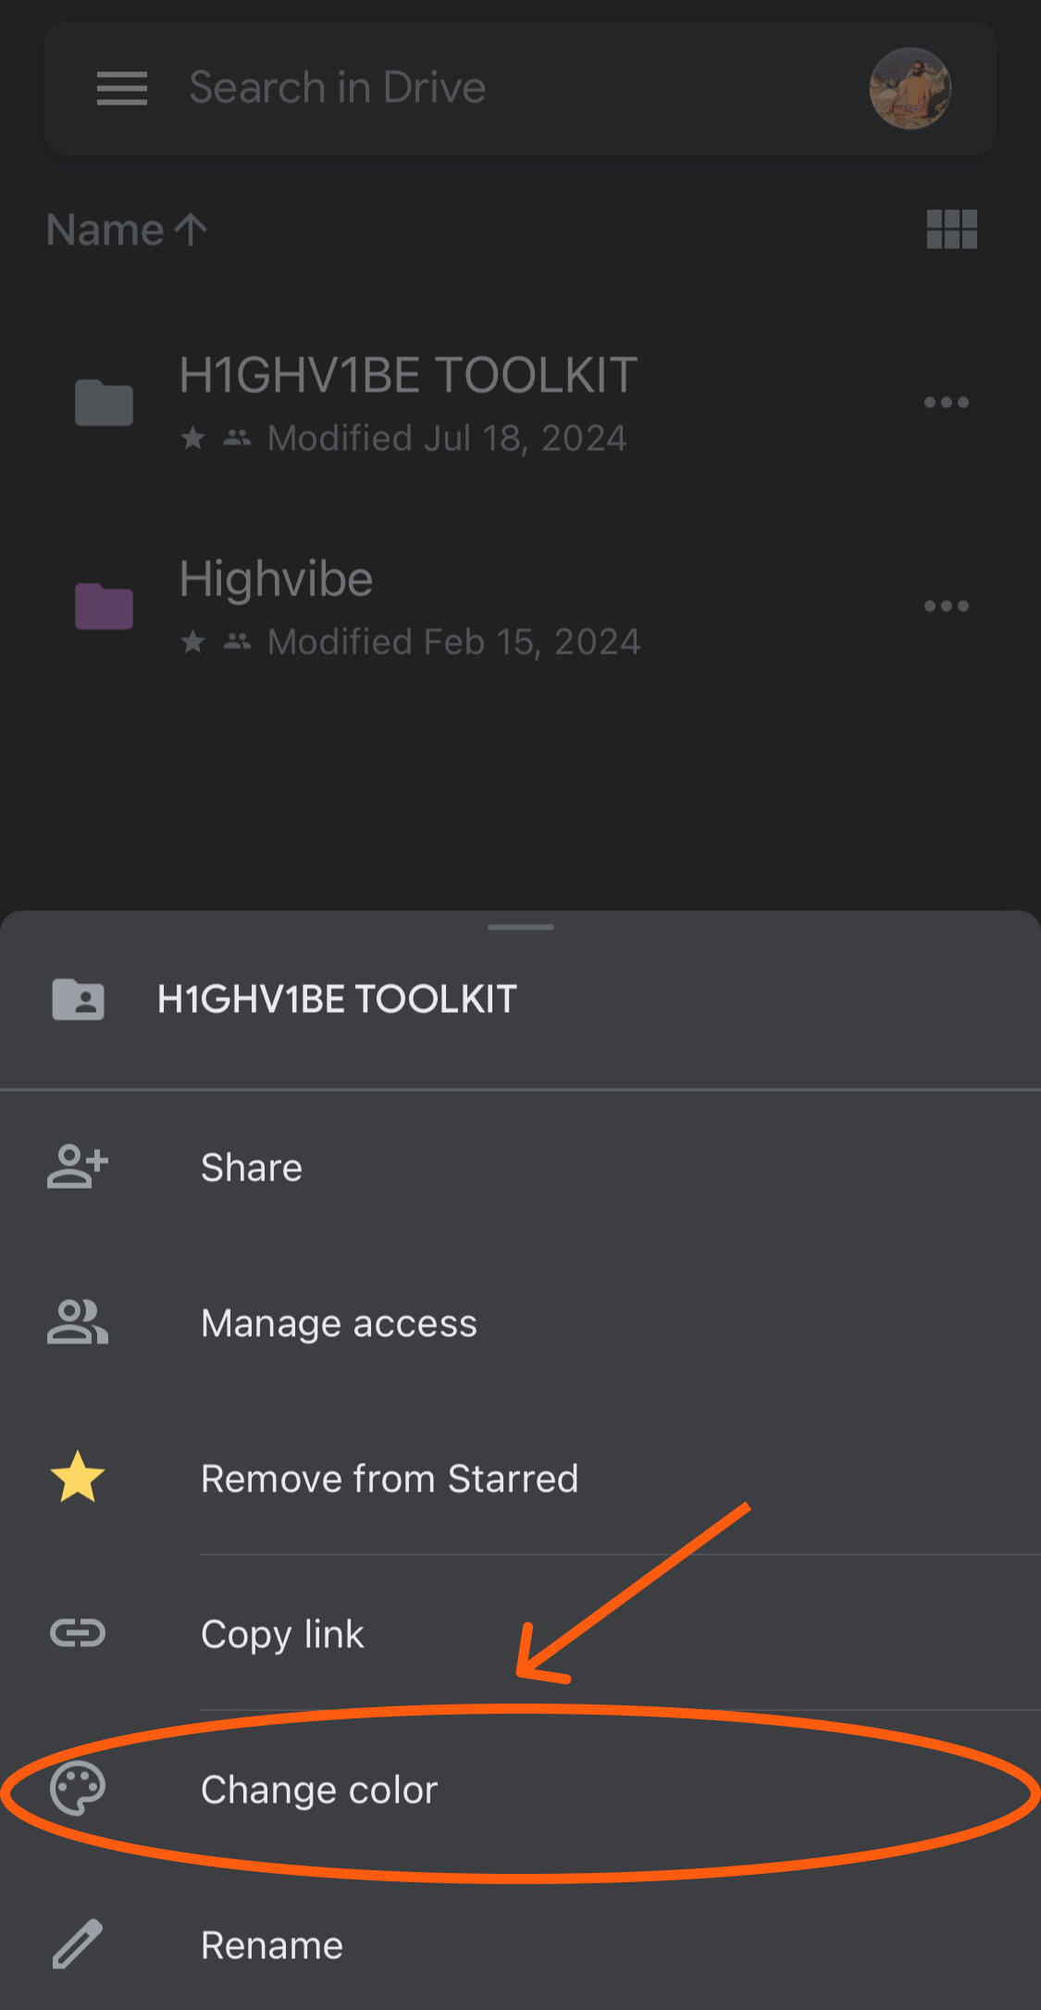
Task: Select Share from the folder menu
Action: click(x=252, y=1167)
